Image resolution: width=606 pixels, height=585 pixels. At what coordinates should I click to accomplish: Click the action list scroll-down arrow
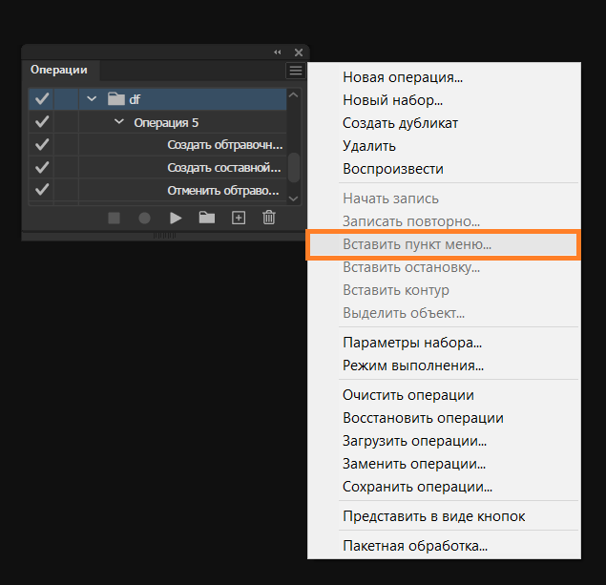click(x=293, y=198)
